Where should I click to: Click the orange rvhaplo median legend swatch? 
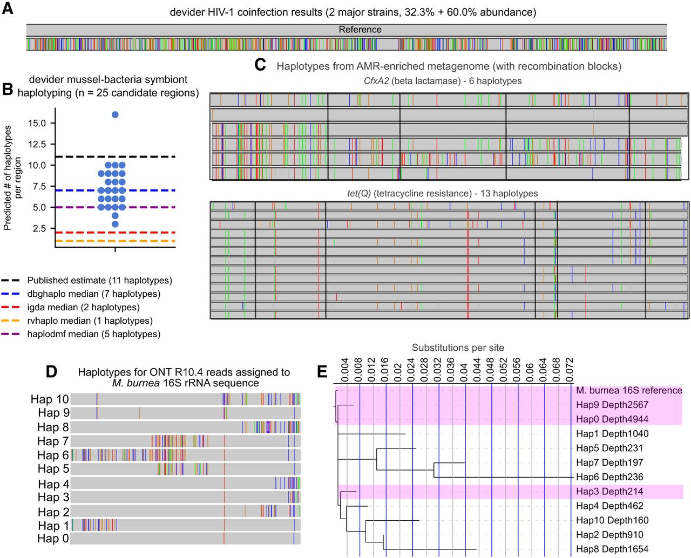click(10, 321)
